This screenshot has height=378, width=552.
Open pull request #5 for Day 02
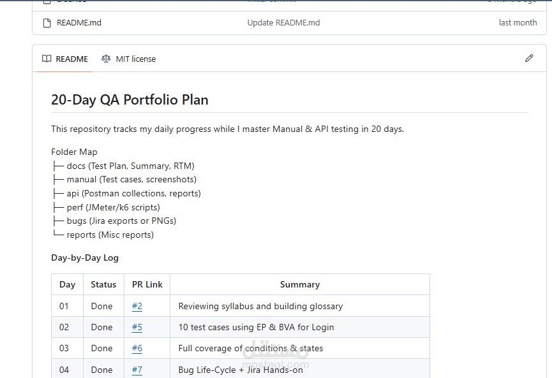(137, 327)
